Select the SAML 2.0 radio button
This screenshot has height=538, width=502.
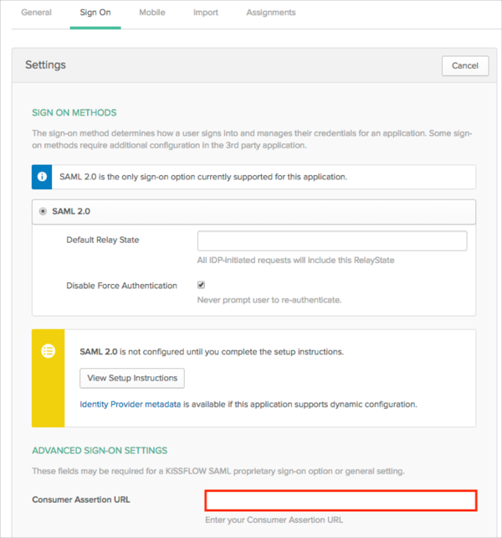click(43, 211)
